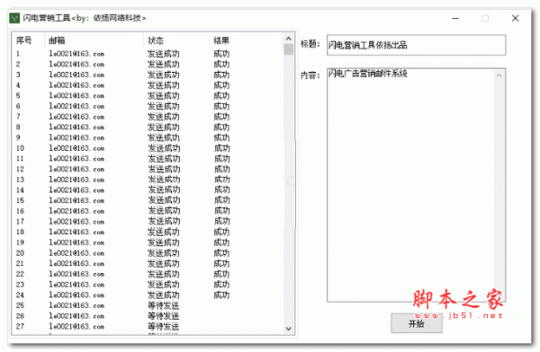Click the 成功 result in row 13

[222, 180]
